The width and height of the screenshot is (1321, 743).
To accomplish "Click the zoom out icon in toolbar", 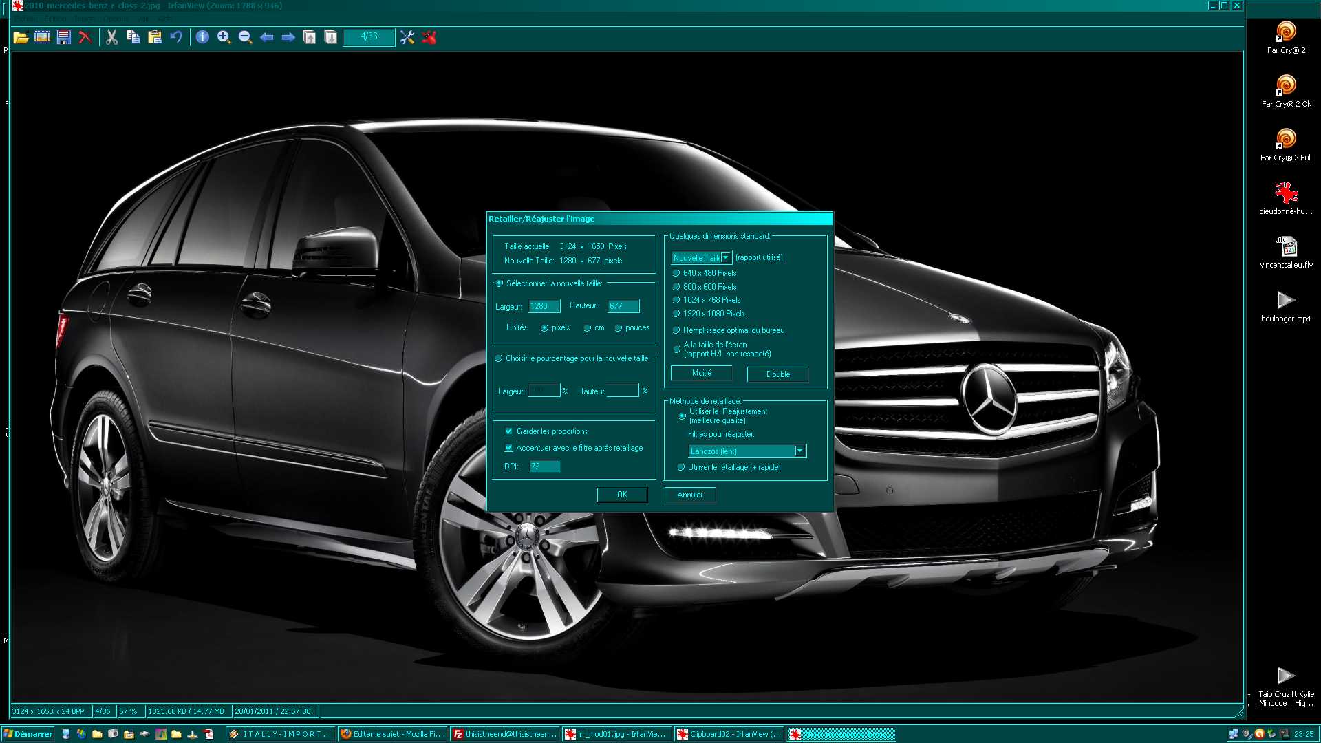I will [244, 36].
